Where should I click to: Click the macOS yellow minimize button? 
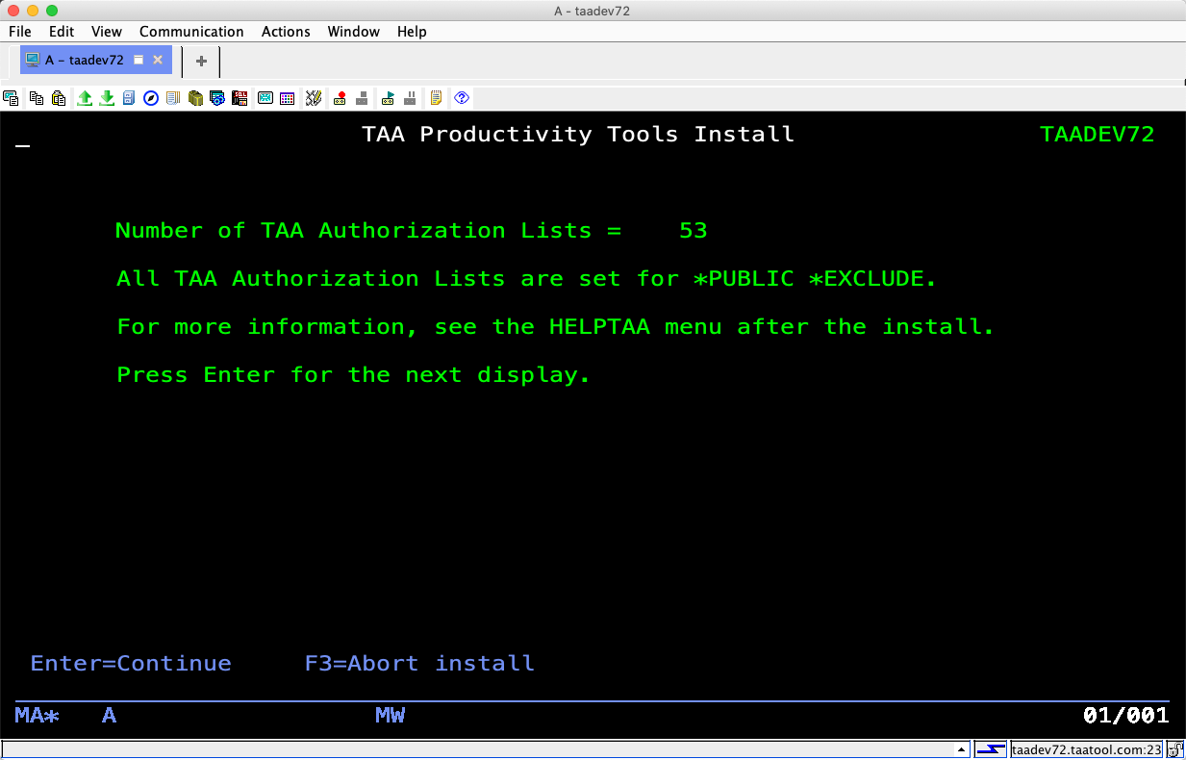click(x=33, y=11)
